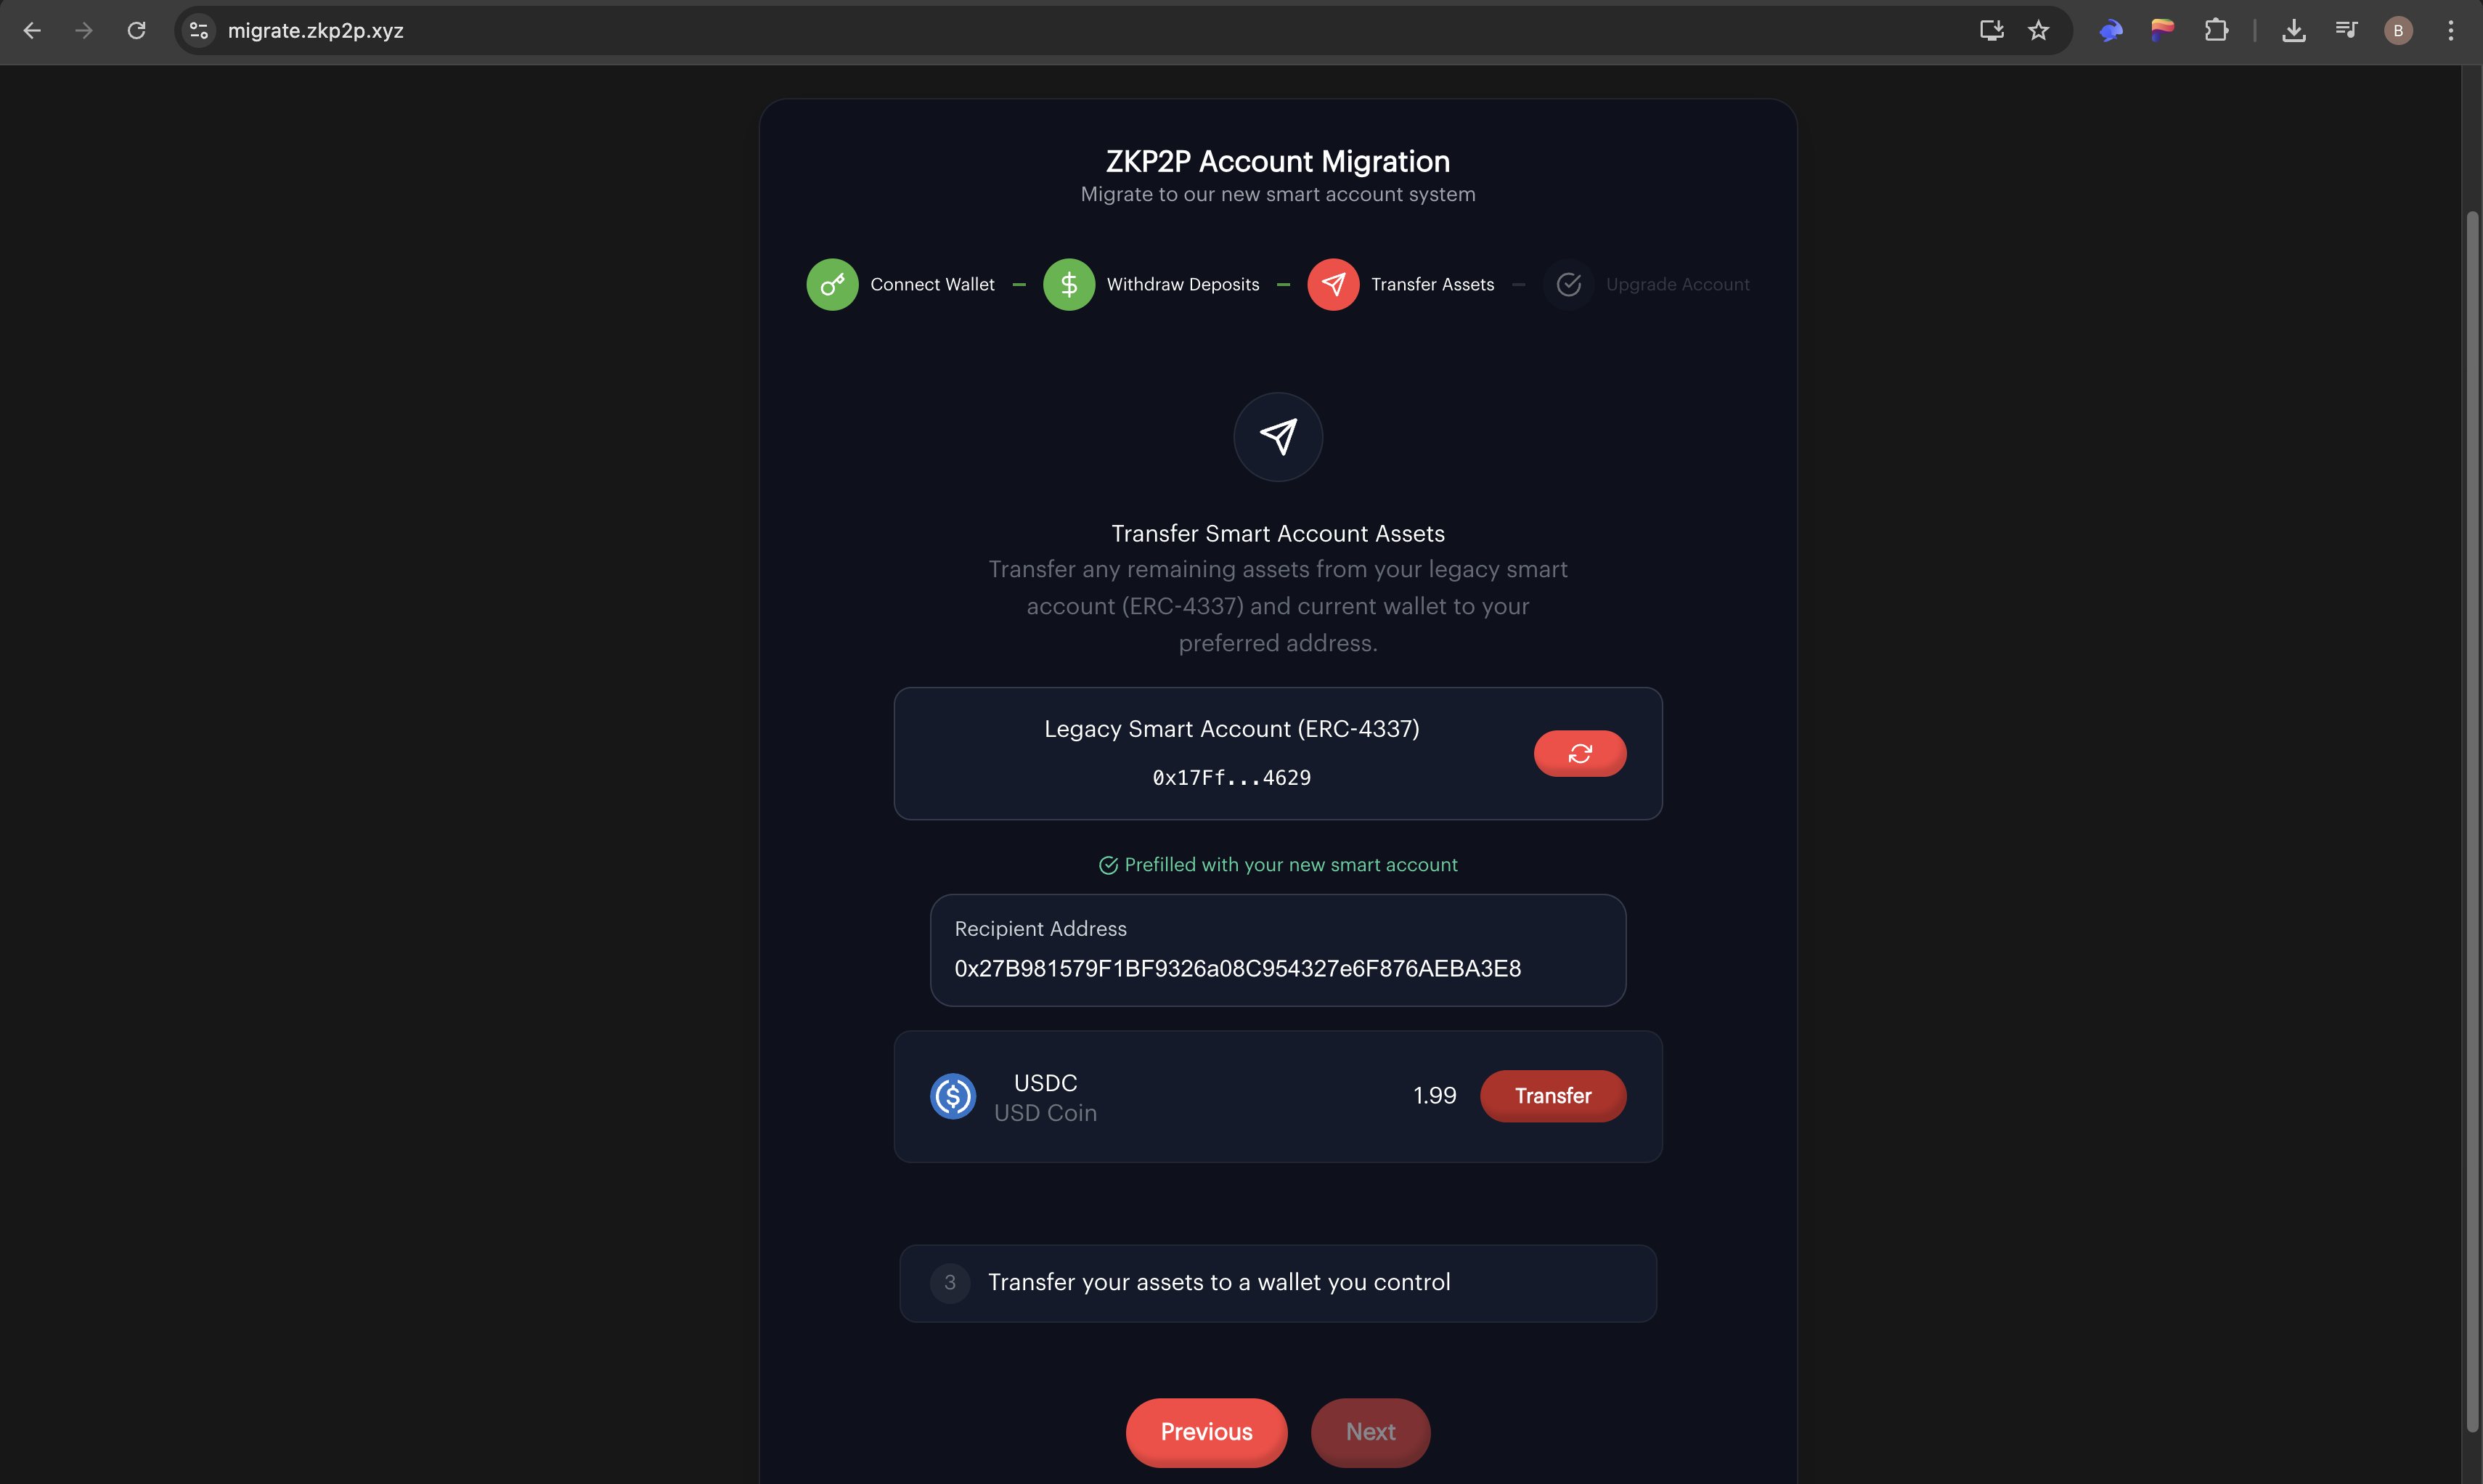Open the profile avatar labeled B
The height and width of the screenshot is (1484, 2483).
pos(2398,31)
